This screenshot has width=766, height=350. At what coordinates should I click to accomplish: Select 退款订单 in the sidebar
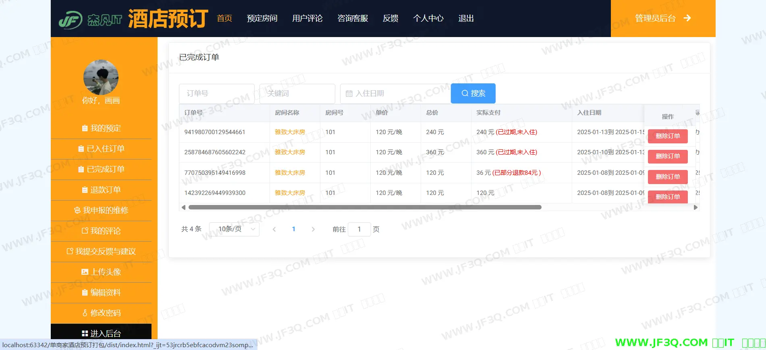[x=101, y=190]
